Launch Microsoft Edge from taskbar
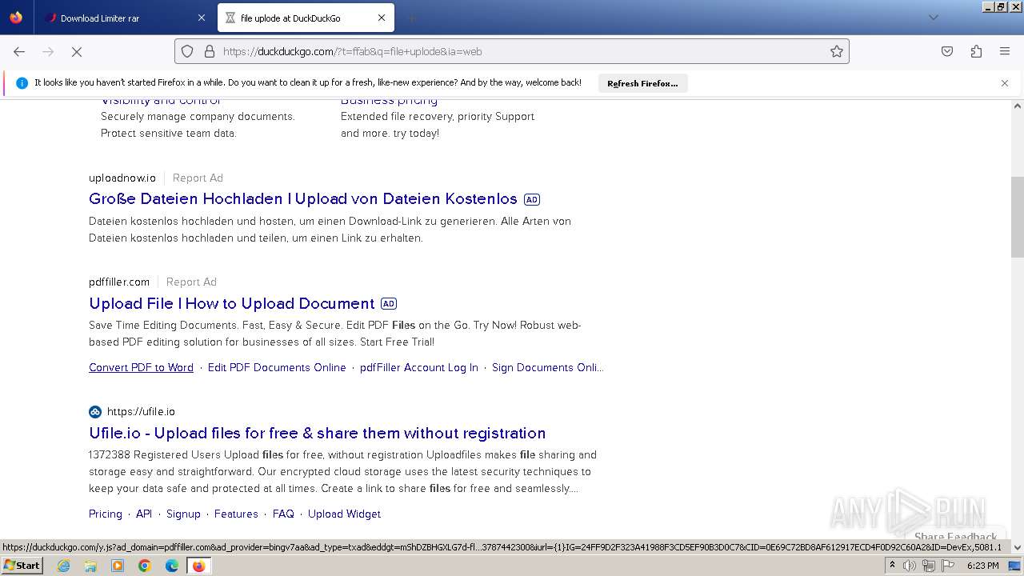Viewport: 1024px width, 576px height. [x=172, y=566]
